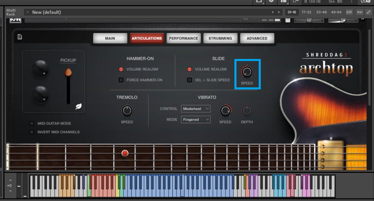Open the notes page icon at panel's left
374x201 pixels.
(x=20, y=37)
